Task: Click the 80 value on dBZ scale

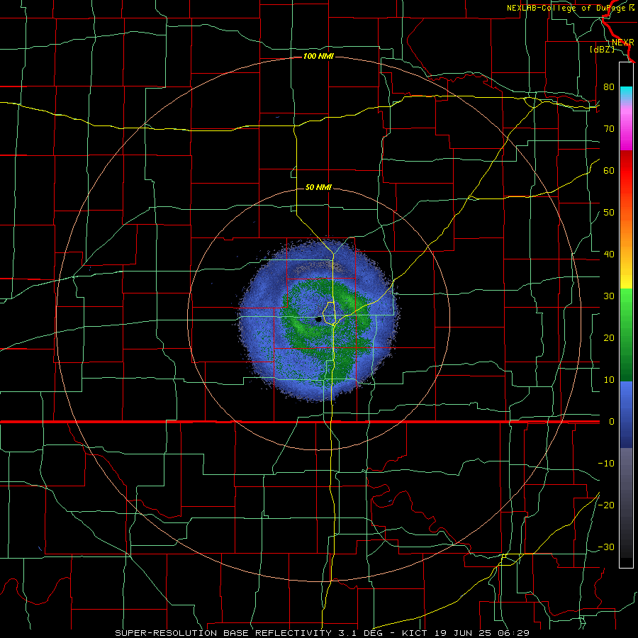Action: (x=609, y=86)
